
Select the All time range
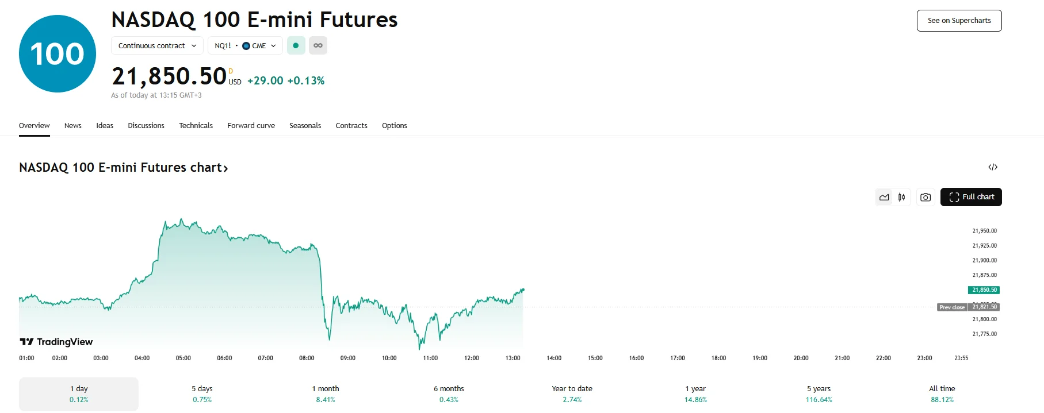pos(942,394)
